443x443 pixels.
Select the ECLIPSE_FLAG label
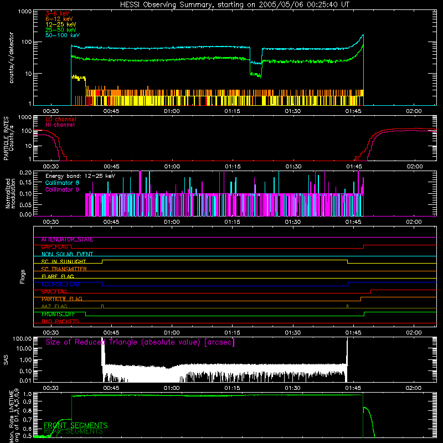[60, 284]
